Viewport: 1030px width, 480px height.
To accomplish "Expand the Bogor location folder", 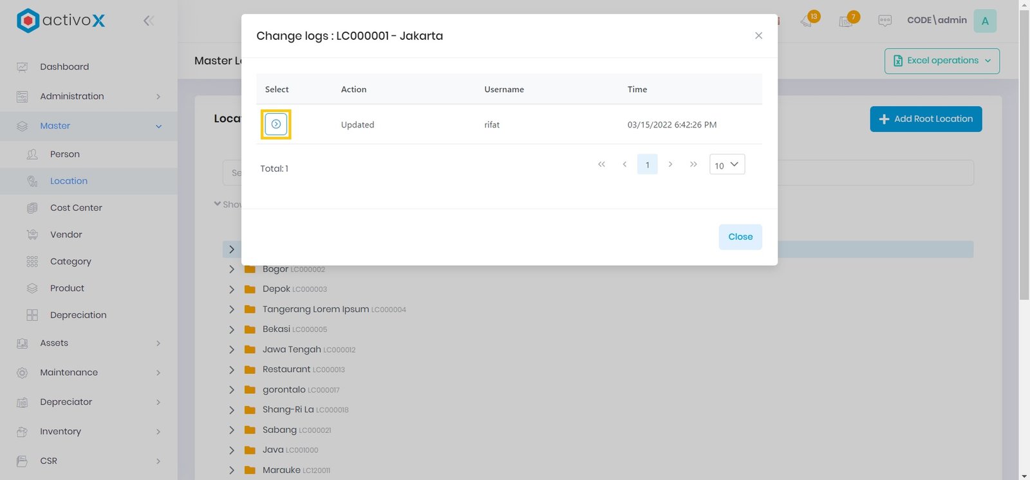I will point(232,270).
